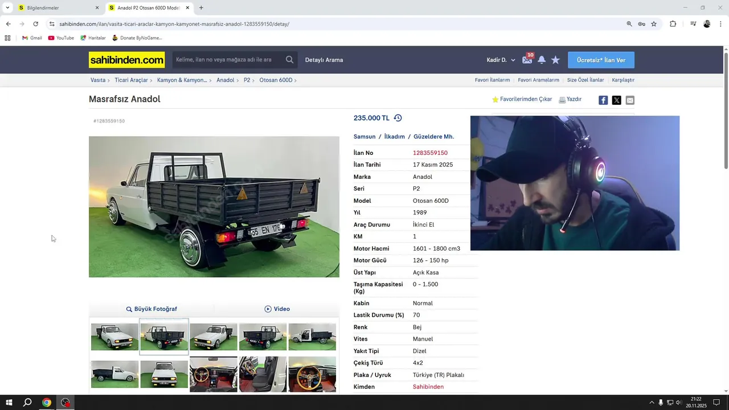Go to Otosan 600D breadcrumb

276,80
